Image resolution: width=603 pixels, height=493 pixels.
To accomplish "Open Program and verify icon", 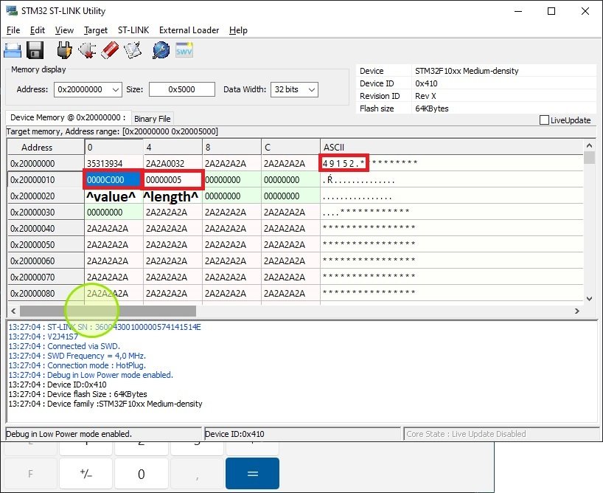I will click(133, 50).
